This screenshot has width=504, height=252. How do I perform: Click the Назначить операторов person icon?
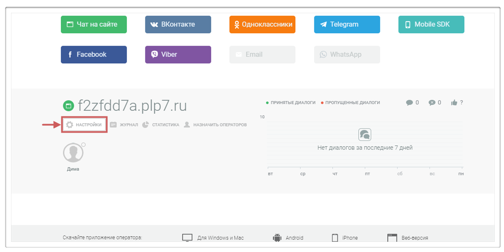click(187, 125)
